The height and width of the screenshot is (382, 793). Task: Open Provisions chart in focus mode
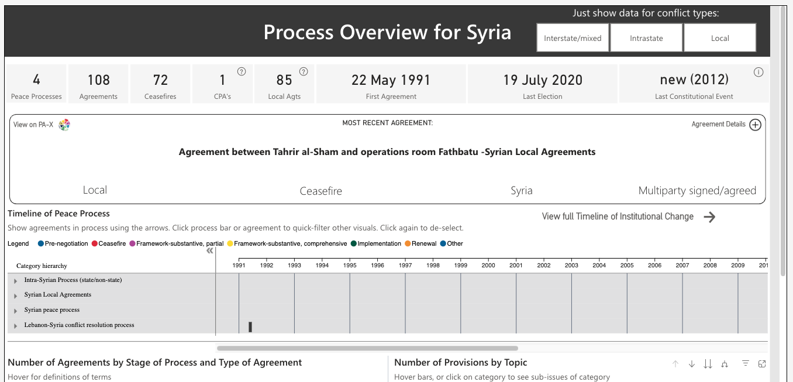[762, 364]
